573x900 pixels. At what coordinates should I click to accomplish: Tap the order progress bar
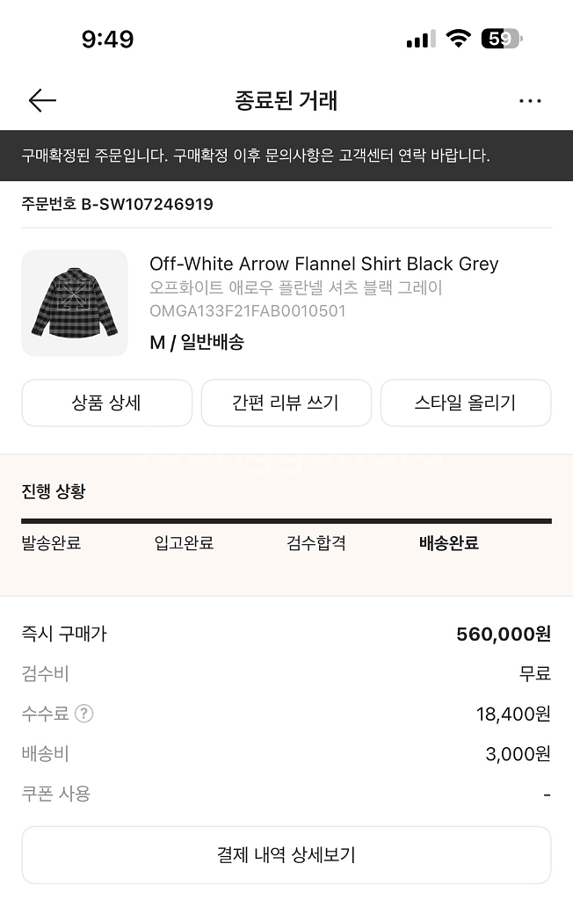click(x=286, y=521)
